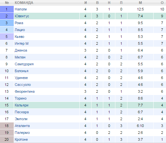
Task: Open the Ювентус team link
Action: (22, 16)
